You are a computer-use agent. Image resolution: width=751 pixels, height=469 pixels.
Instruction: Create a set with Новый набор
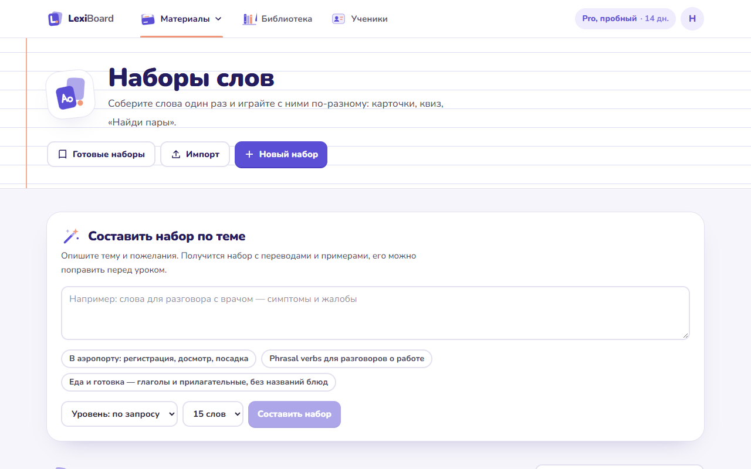281,154
